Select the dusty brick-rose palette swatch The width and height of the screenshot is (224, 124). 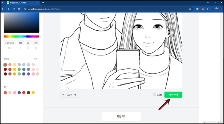[x=10, y=74]
